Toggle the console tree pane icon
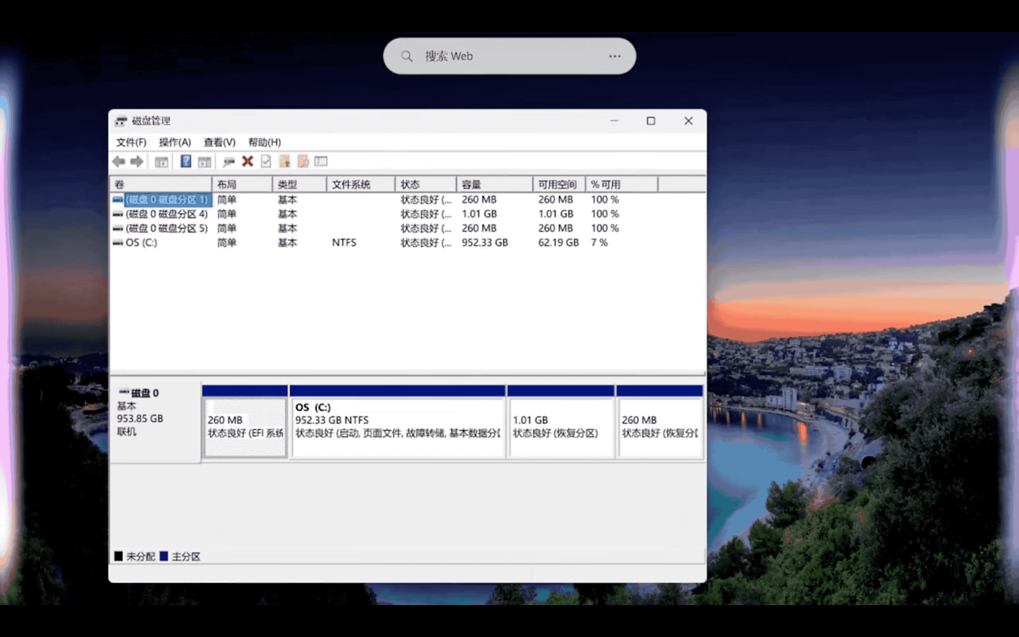The image size is (1019, 637). tap(161, 161)
